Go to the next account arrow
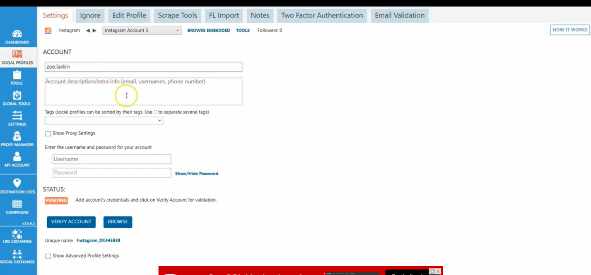This screenshot has height=275, width=591. (94, 31)
